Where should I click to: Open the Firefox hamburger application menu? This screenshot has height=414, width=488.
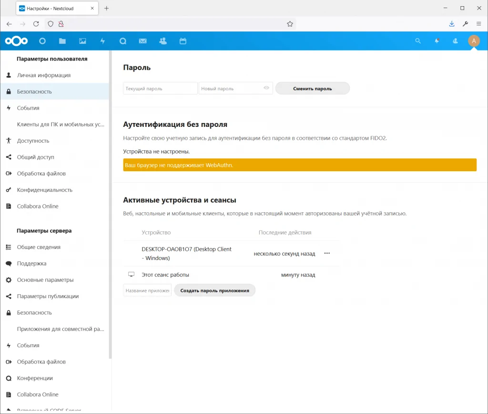coord(478,24)
